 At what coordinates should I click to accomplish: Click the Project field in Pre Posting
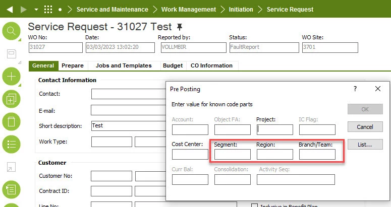click(275, 129)
